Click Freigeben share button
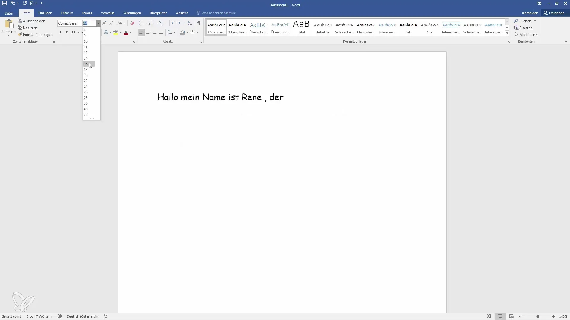The height and width of the screenshot is (320, 570). point(554,13)
